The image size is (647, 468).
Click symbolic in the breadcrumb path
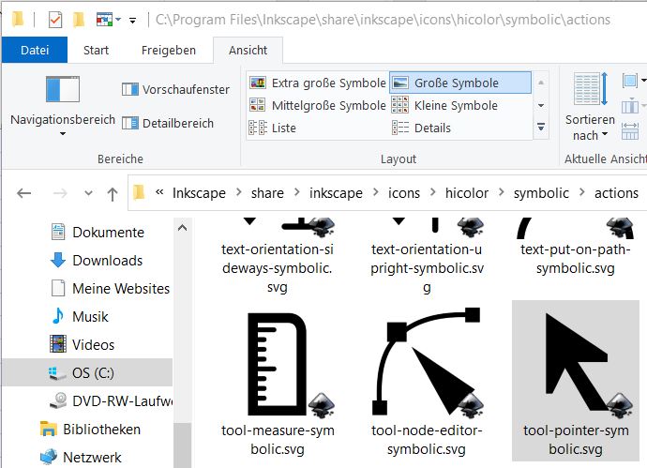[541, 192]
